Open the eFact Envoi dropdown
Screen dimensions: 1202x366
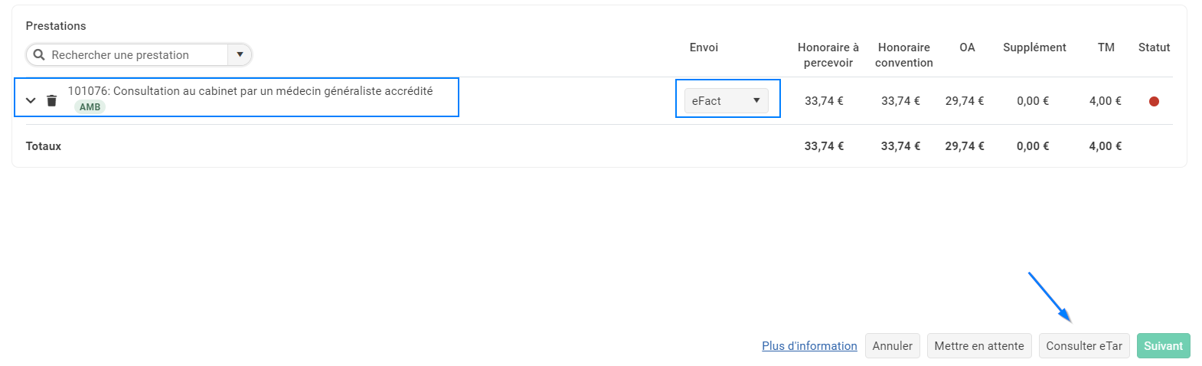tap(726, 100)
